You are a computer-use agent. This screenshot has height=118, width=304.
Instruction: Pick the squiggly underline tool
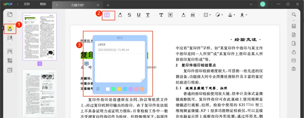click(148, 15)
